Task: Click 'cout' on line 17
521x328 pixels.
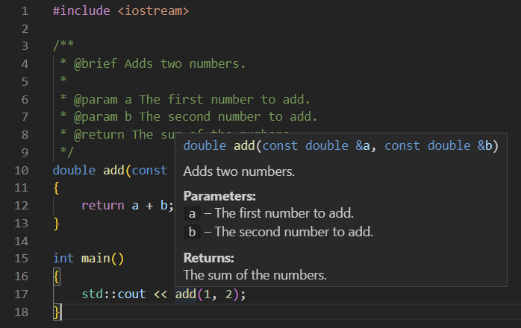Action: click(x=131, y=294)
